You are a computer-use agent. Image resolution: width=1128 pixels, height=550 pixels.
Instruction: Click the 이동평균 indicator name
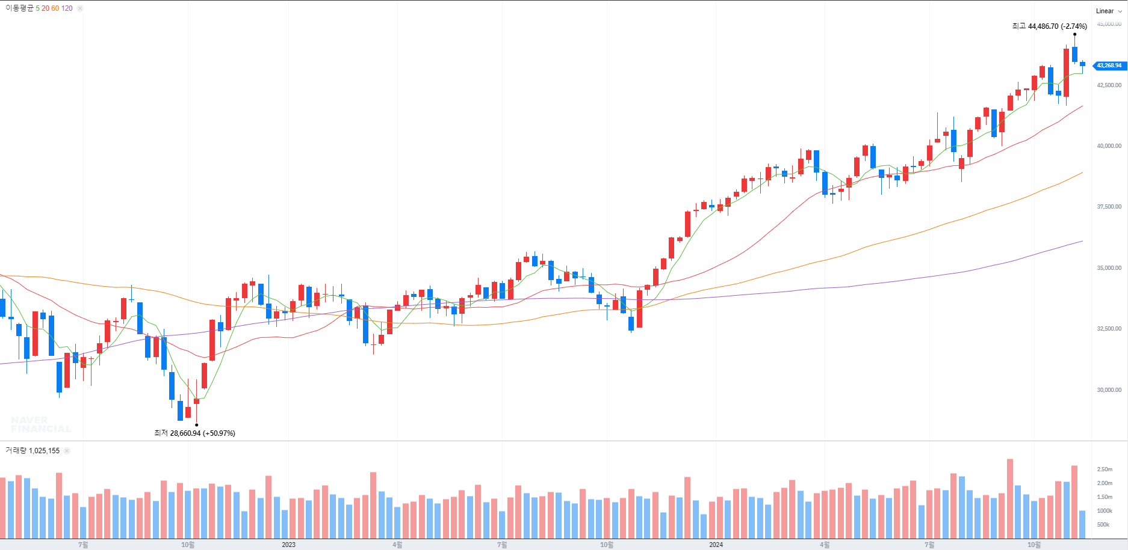[x=19, y=8]
